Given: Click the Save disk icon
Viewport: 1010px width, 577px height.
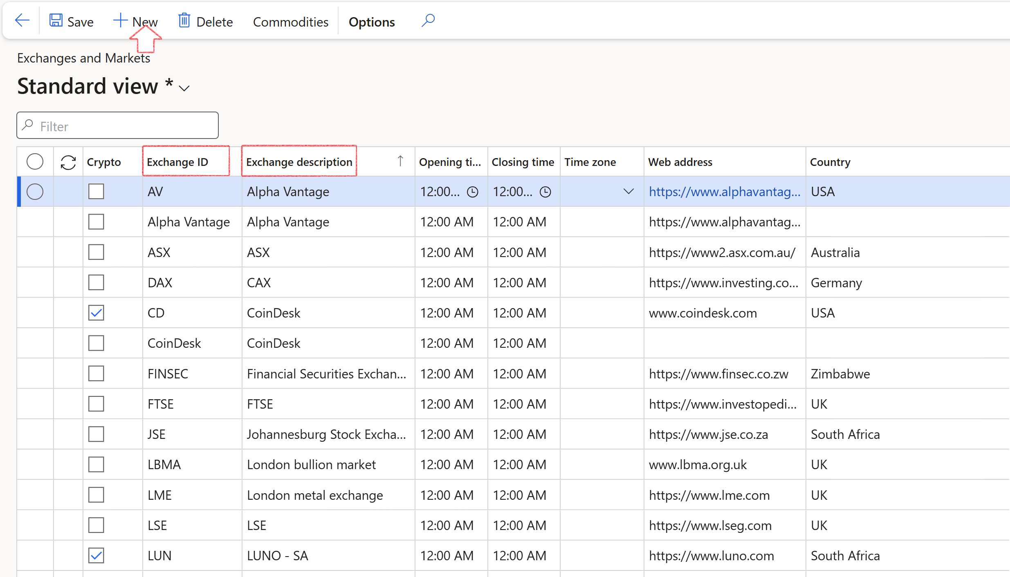Looking at the screenshot, I should (x=56, y=20).
